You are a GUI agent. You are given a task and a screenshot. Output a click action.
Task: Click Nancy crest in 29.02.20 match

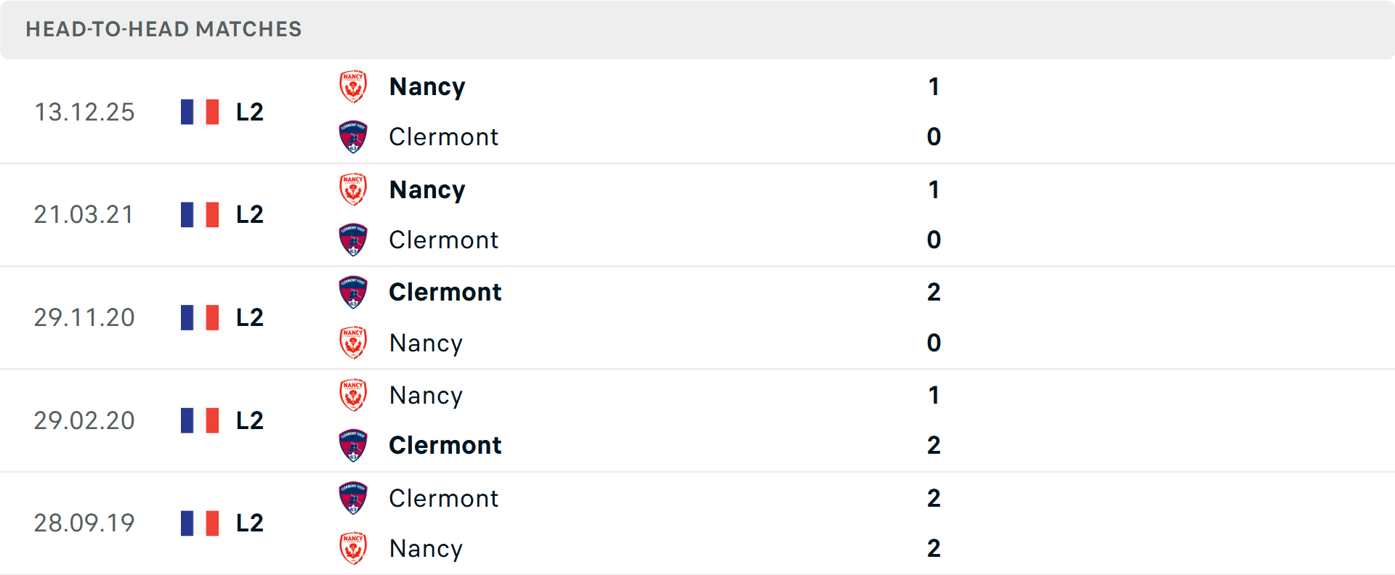click(353, 396)
